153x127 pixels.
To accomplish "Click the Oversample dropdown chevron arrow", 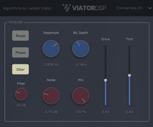I will pyautogui.click(x=150, y=8).
